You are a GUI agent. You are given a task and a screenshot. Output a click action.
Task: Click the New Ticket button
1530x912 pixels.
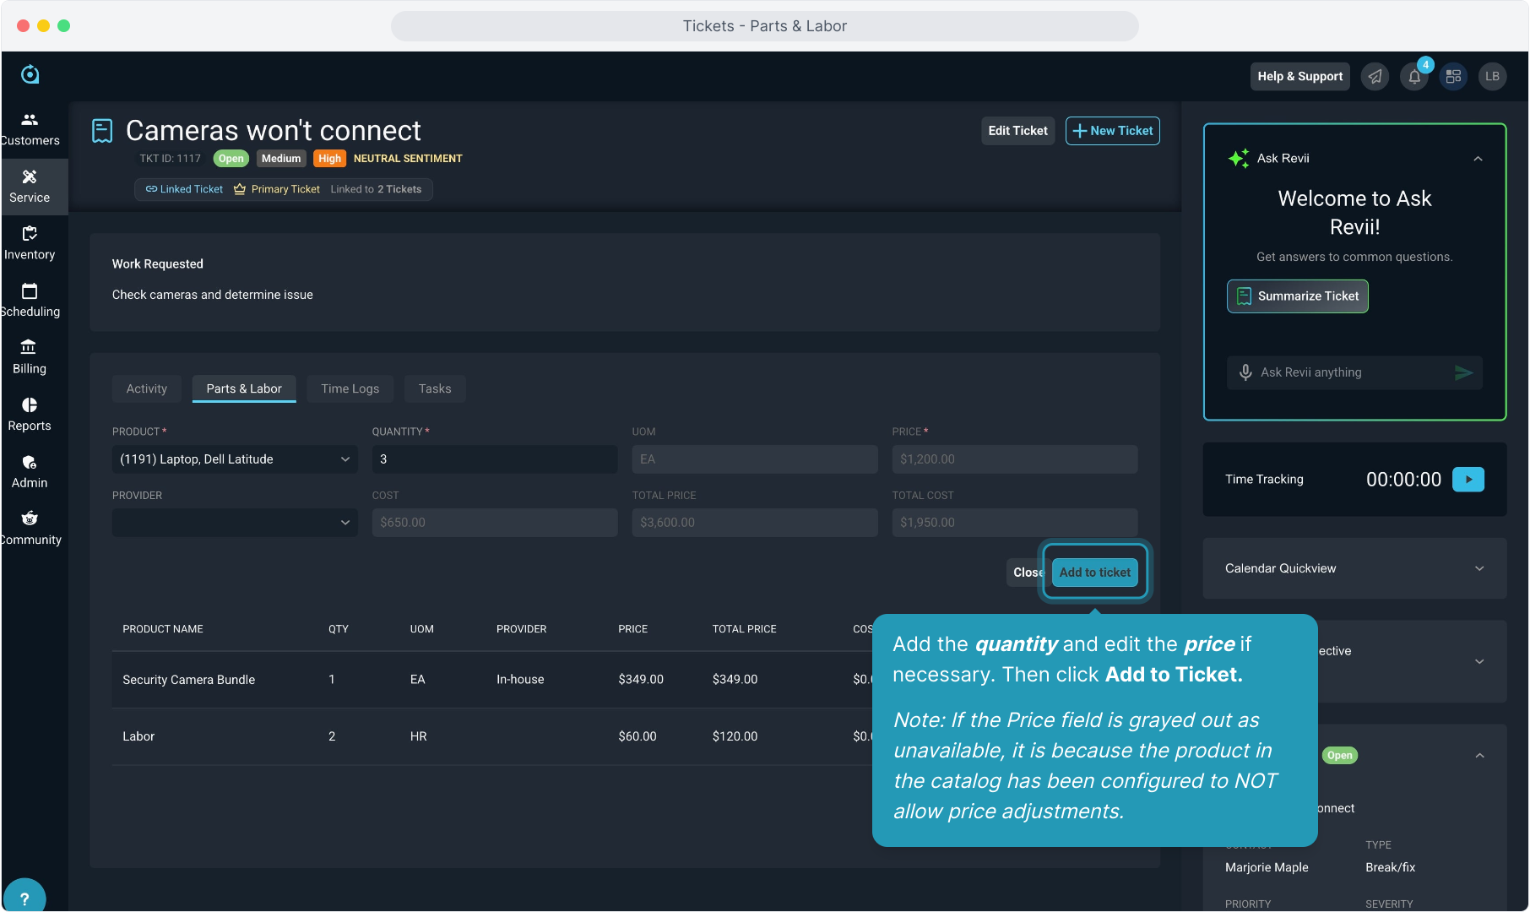coord(1112,131)
